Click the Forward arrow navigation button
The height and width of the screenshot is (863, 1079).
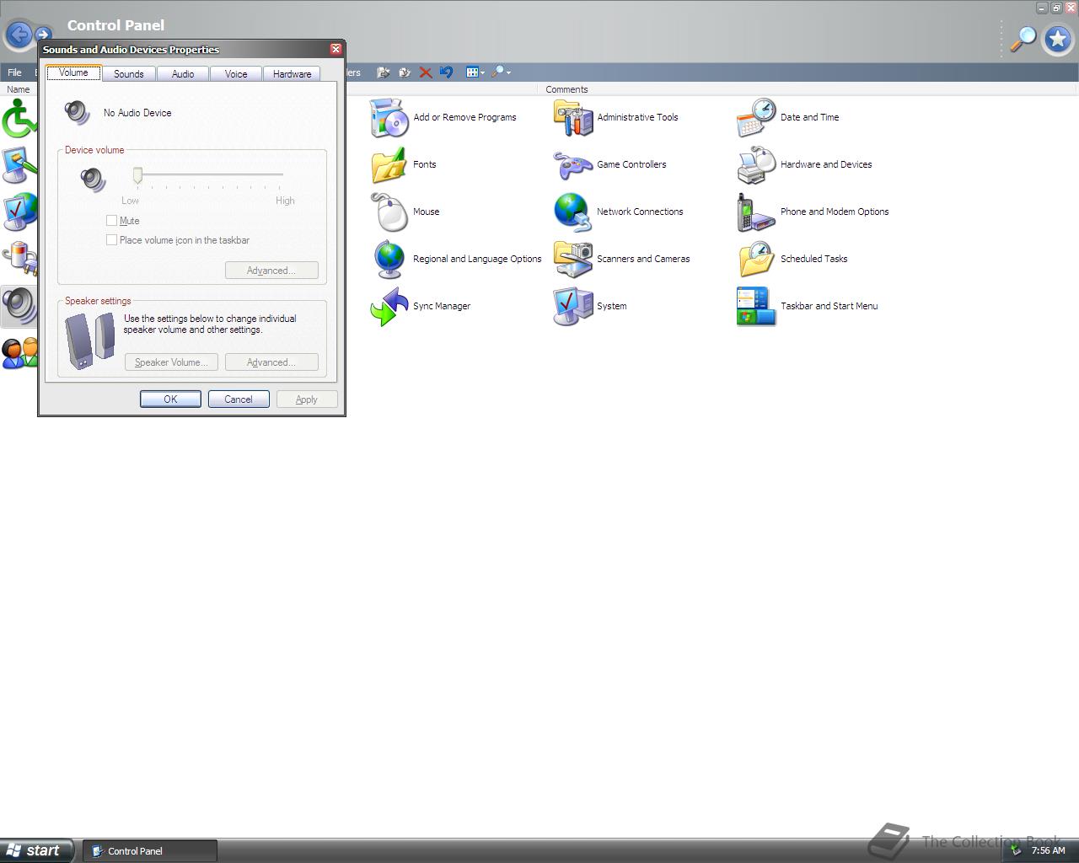[x=43, y=35]
